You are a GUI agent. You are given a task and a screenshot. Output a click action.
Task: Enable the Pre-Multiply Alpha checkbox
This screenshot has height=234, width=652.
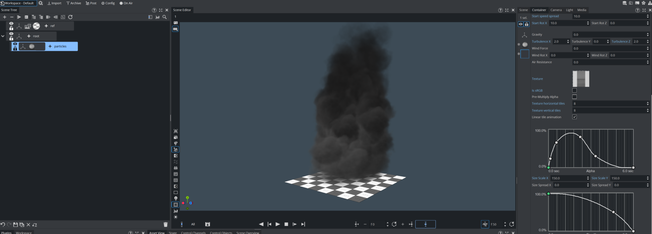[x=574, y=97]
